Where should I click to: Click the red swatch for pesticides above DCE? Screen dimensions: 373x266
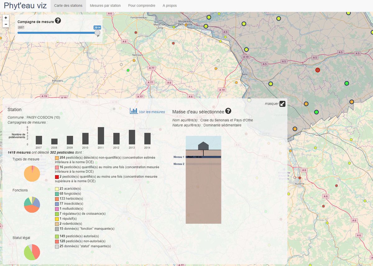(x=57, y=177)
